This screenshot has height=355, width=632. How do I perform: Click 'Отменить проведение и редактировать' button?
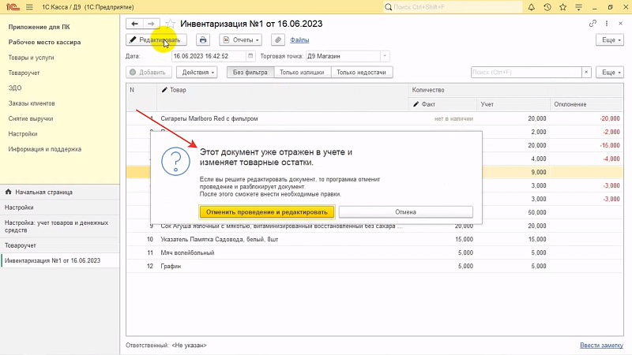click(267, 212)
